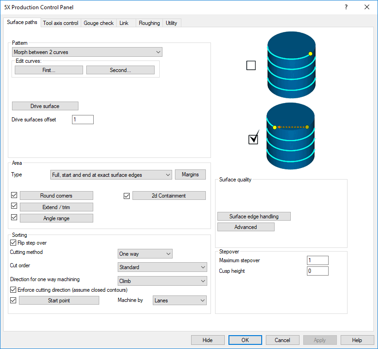Image resolution: width=378 pixels, height=349 pixels.
Task: Open the Gouge check tab
Action: pyautogui.click(x=99, y=23)
